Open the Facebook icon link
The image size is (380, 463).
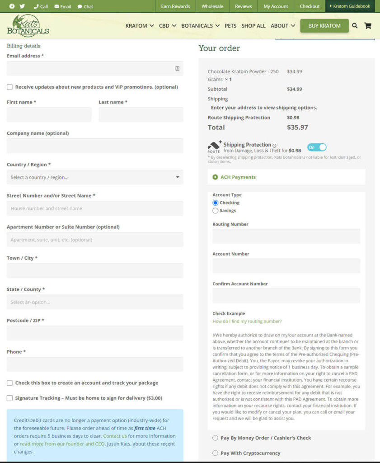click(12, 6)
